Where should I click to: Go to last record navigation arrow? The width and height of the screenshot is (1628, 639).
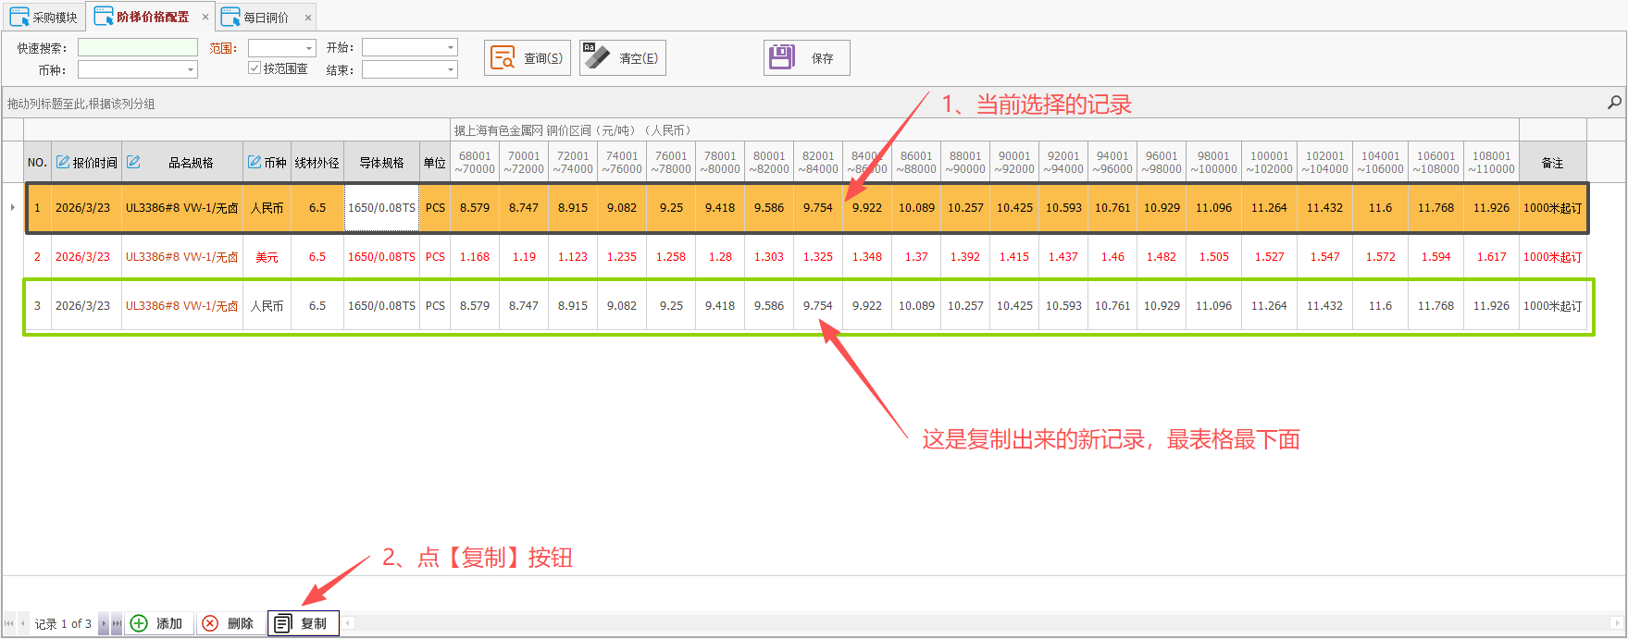pos(117,623)
